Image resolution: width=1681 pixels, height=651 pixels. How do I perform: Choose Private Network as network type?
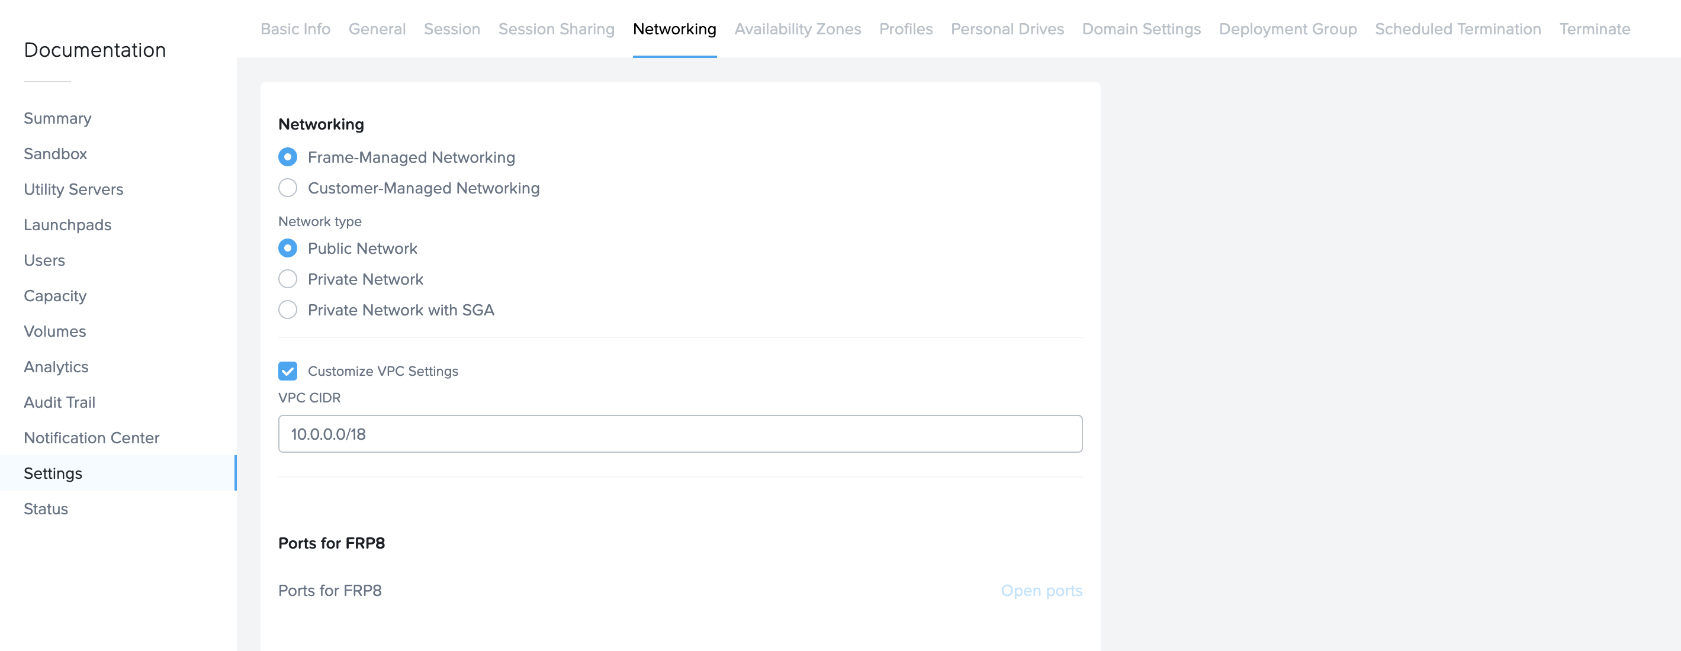[x=287, y=279]
